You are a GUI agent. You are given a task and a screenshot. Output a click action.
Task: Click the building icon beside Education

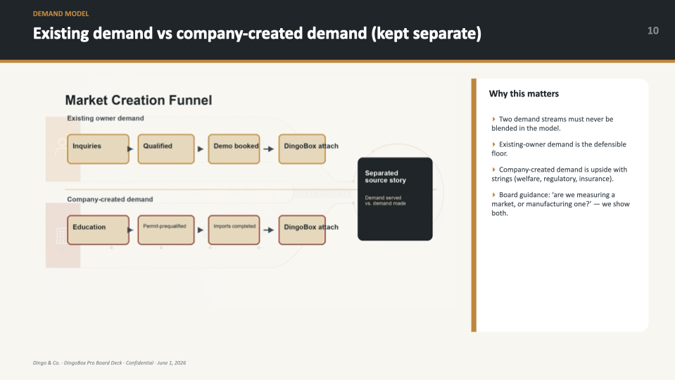[x=61, y=236]
